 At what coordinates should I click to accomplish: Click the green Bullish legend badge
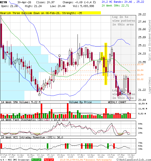tap(36, 160)
